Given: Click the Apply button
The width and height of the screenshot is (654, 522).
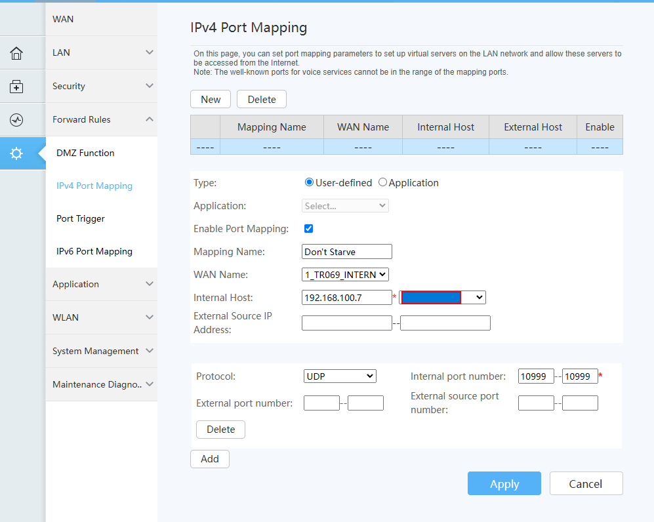Looking at the screenshot, I should pos(504,484).
